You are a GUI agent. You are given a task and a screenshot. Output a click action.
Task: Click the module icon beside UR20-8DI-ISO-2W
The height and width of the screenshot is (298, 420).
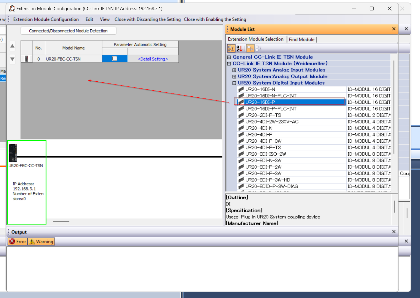click(241, 154)
